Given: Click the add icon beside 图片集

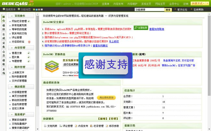Looking at the screenshot, I should pos(29,57).
